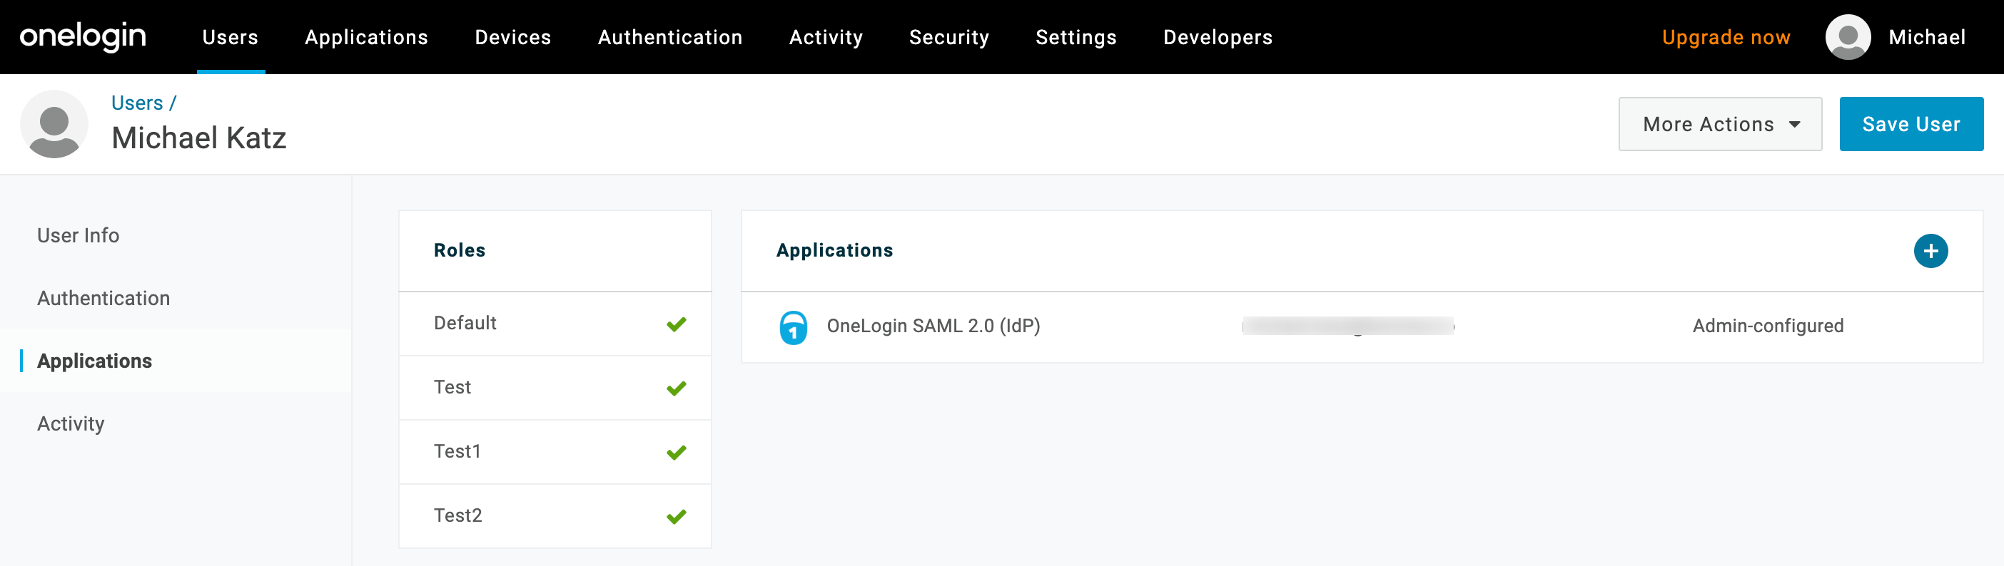The width and height of the screenshot is (2004, 566).
Task: Follow the Upgrade now link
Action: (1726, 37)
